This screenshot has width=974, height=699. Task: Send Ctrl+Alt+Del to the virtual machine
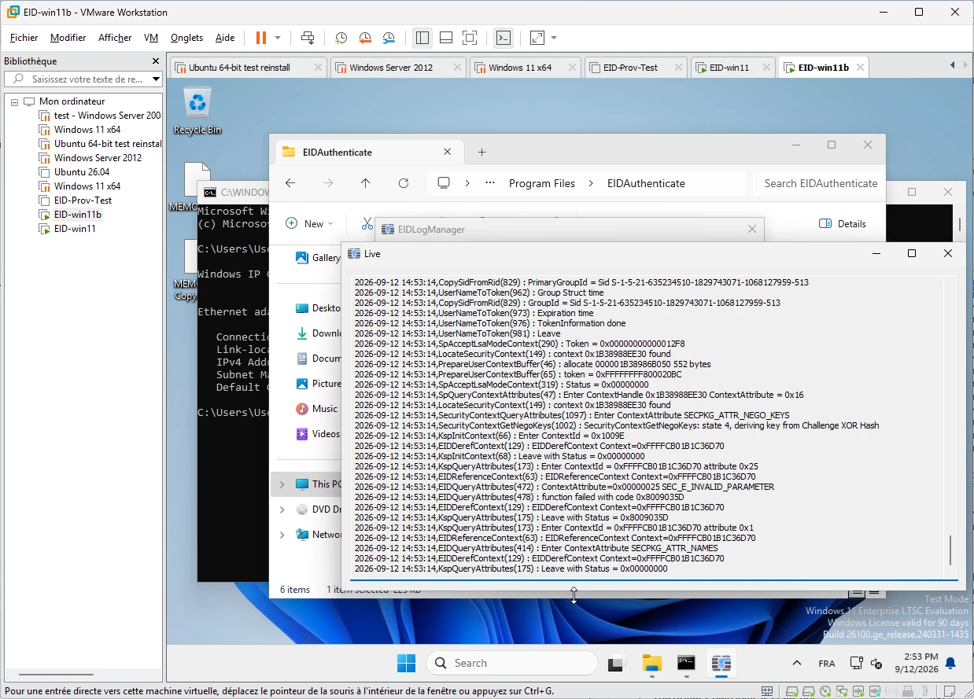click(308, 38)
